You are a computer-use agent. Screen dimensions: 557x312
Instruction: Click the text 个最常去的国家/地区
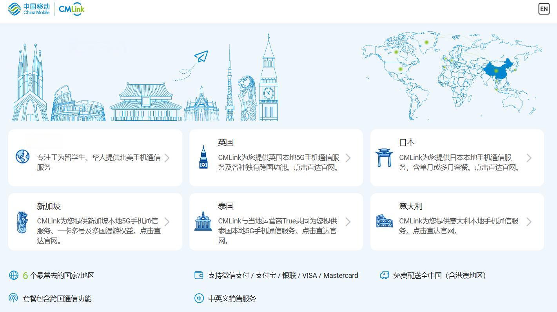tap(62, 276)
